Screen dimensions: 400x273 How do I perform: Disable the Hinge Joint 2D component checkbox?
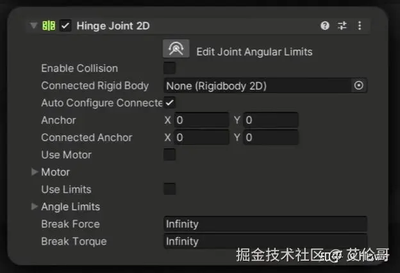pos(65,26)
